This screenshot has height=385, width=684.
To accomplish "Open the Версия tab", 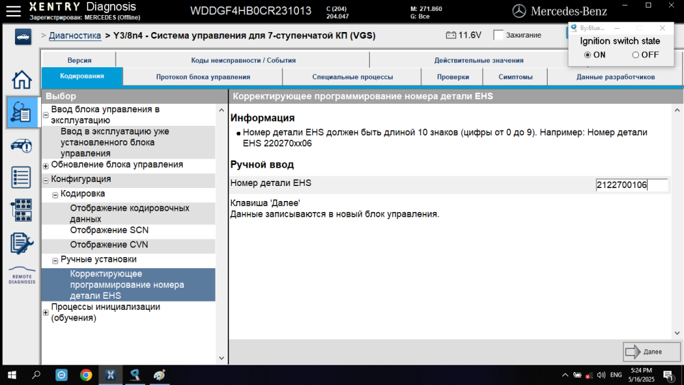I will click(x=79, y=60).
